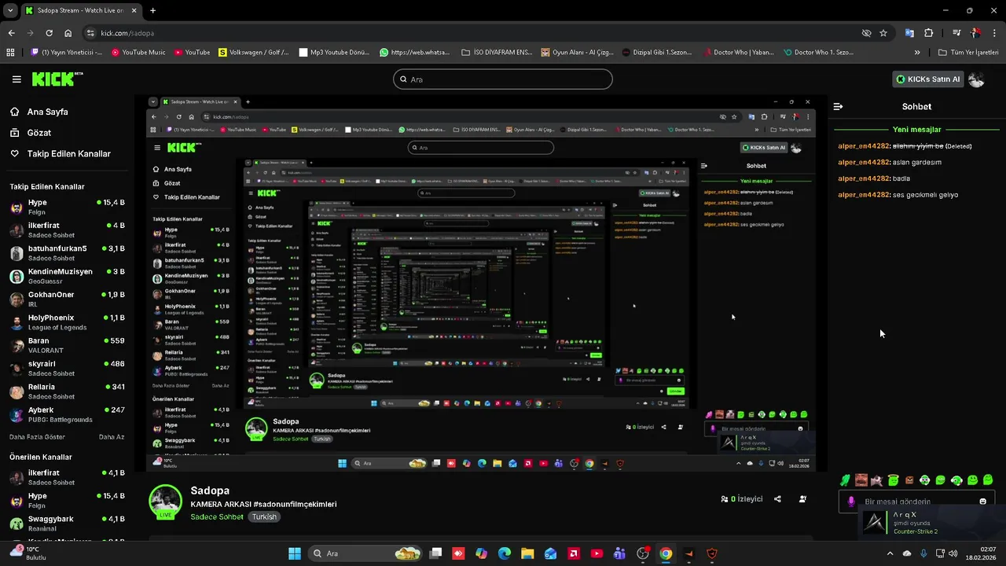Screen dimensions: 1006x566
Task: Expand list with Daha Fazla Göster
Action: 37,437
